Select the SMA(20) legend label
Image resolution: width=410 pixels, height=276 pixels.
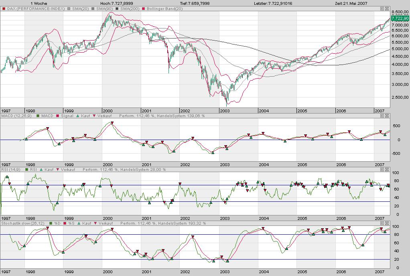tap(81, 9)
